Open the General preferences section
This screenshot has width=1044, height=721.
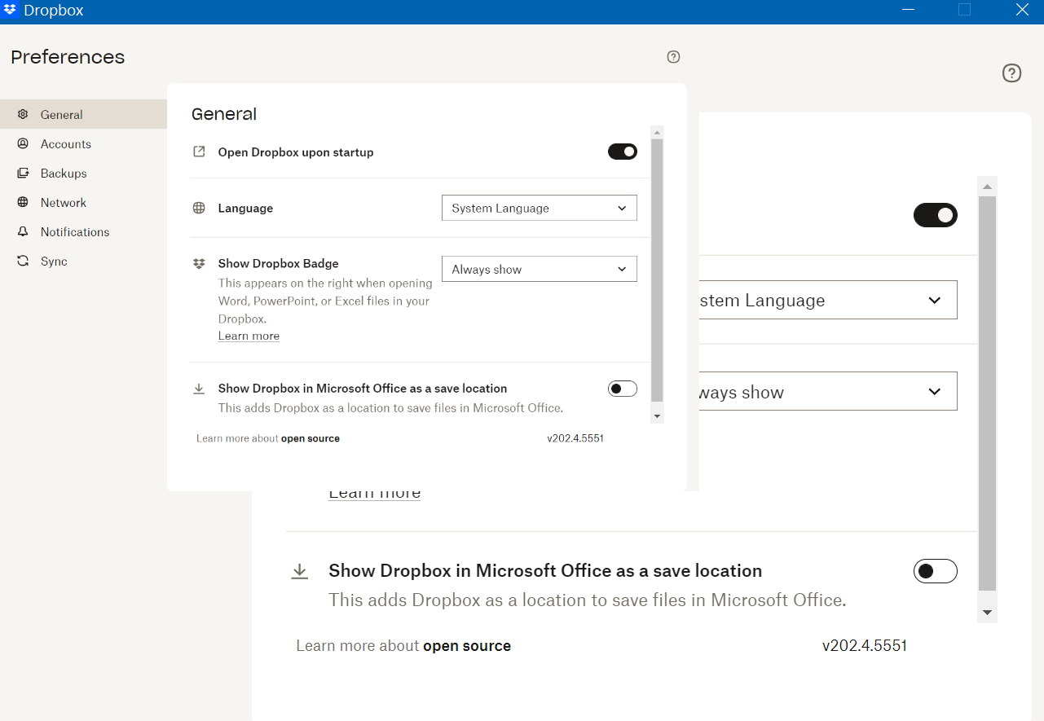coord(83,115)
